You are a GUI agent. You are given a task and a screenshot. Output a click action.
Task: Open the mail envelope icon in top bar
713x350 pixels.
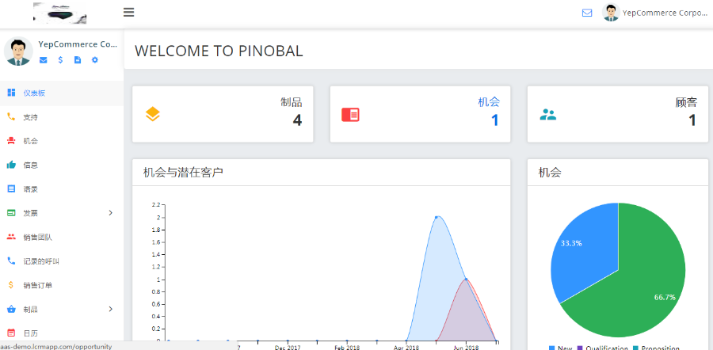pyautogui.click(x=587, y=13)
